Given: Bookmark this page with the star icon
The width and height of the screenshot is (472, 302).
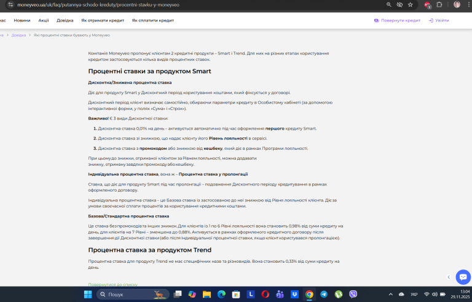Looking at the screenshot, I should 411,4.
